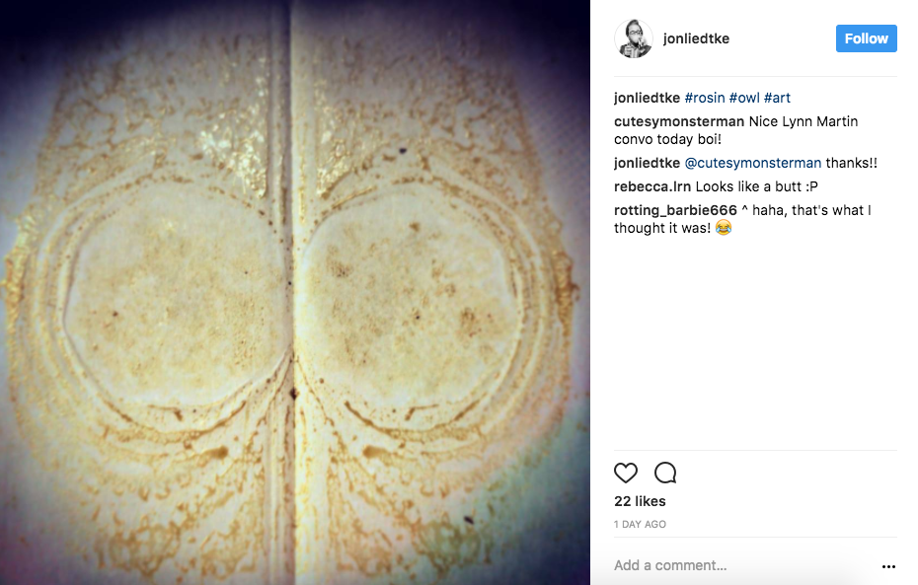
Task: Follow jonliedtke
Action: (866, 38)
